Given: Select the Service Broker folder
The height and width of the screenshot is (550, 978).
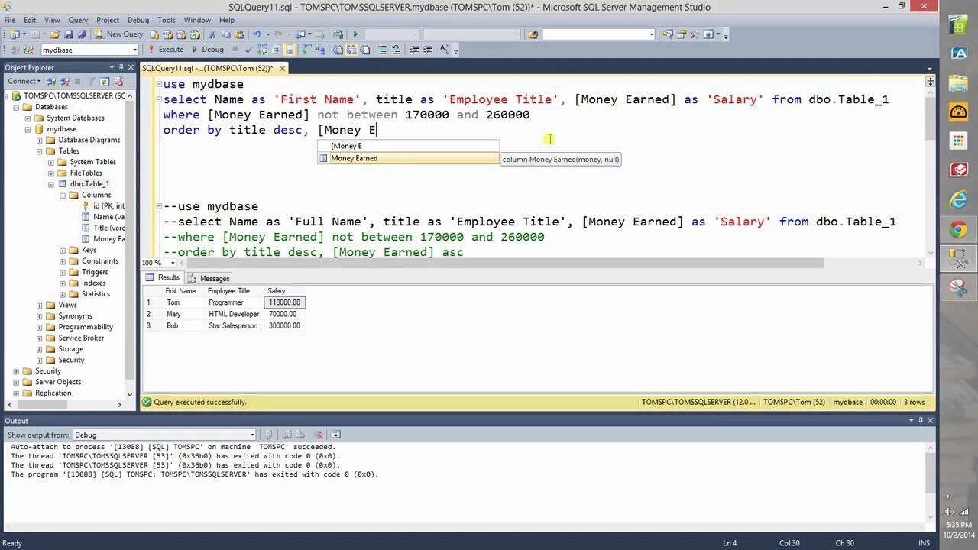Looking at the screenshot, I should tap(81, 338).
